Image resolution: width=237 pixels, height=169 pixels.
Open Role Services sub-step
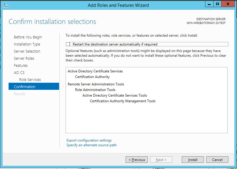30,80
